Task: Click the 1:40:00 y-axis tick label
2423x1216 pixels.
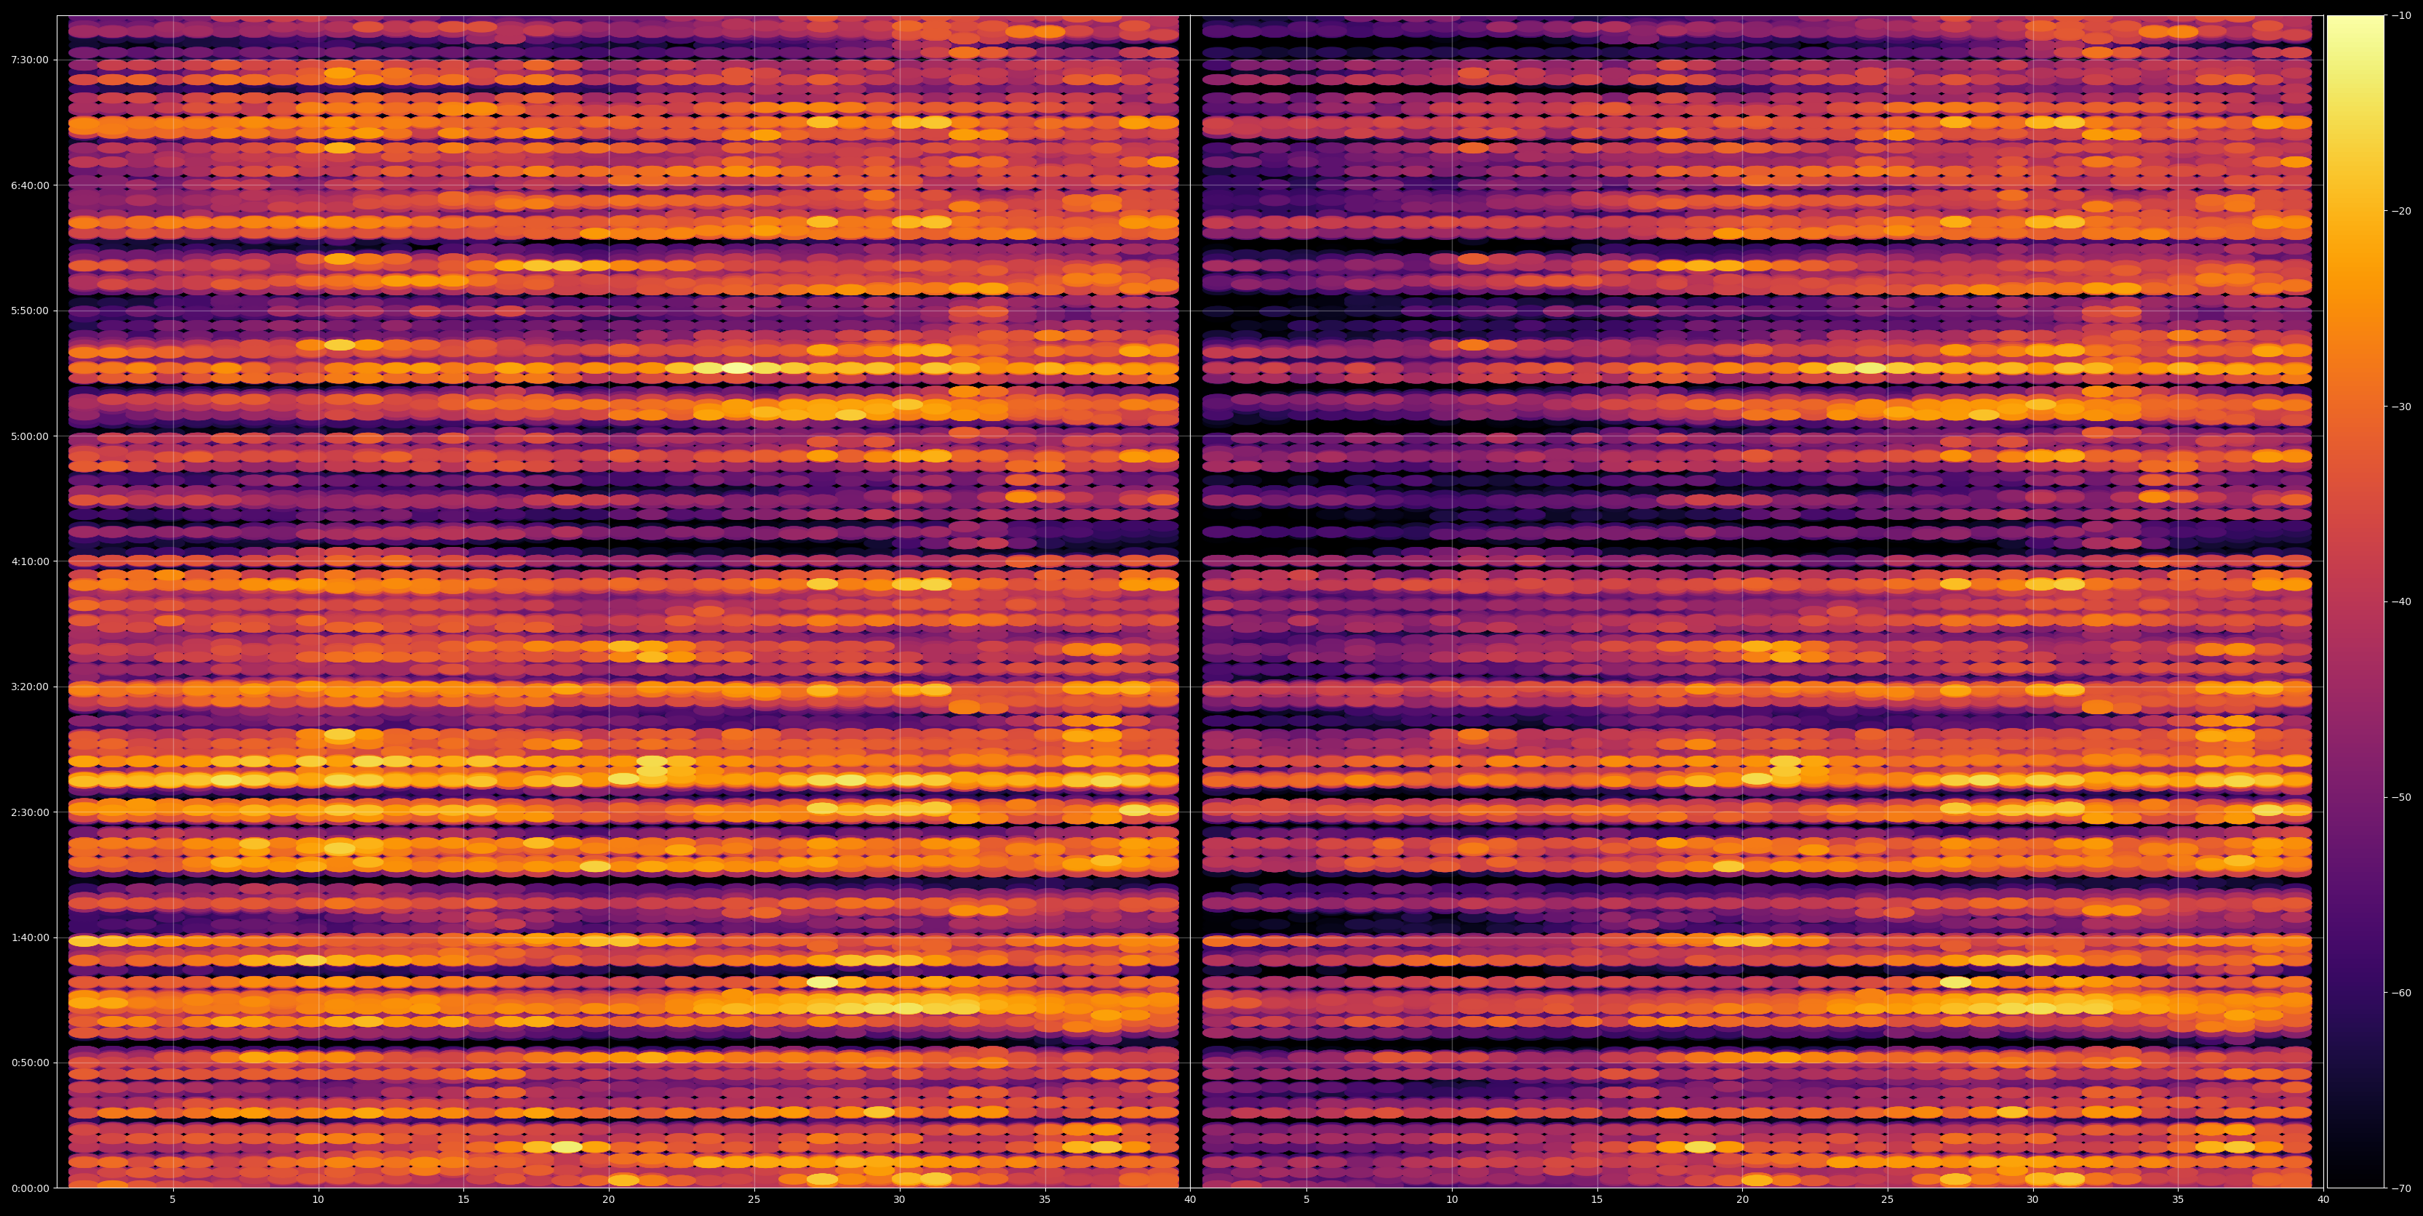Action: click(29, 937)
